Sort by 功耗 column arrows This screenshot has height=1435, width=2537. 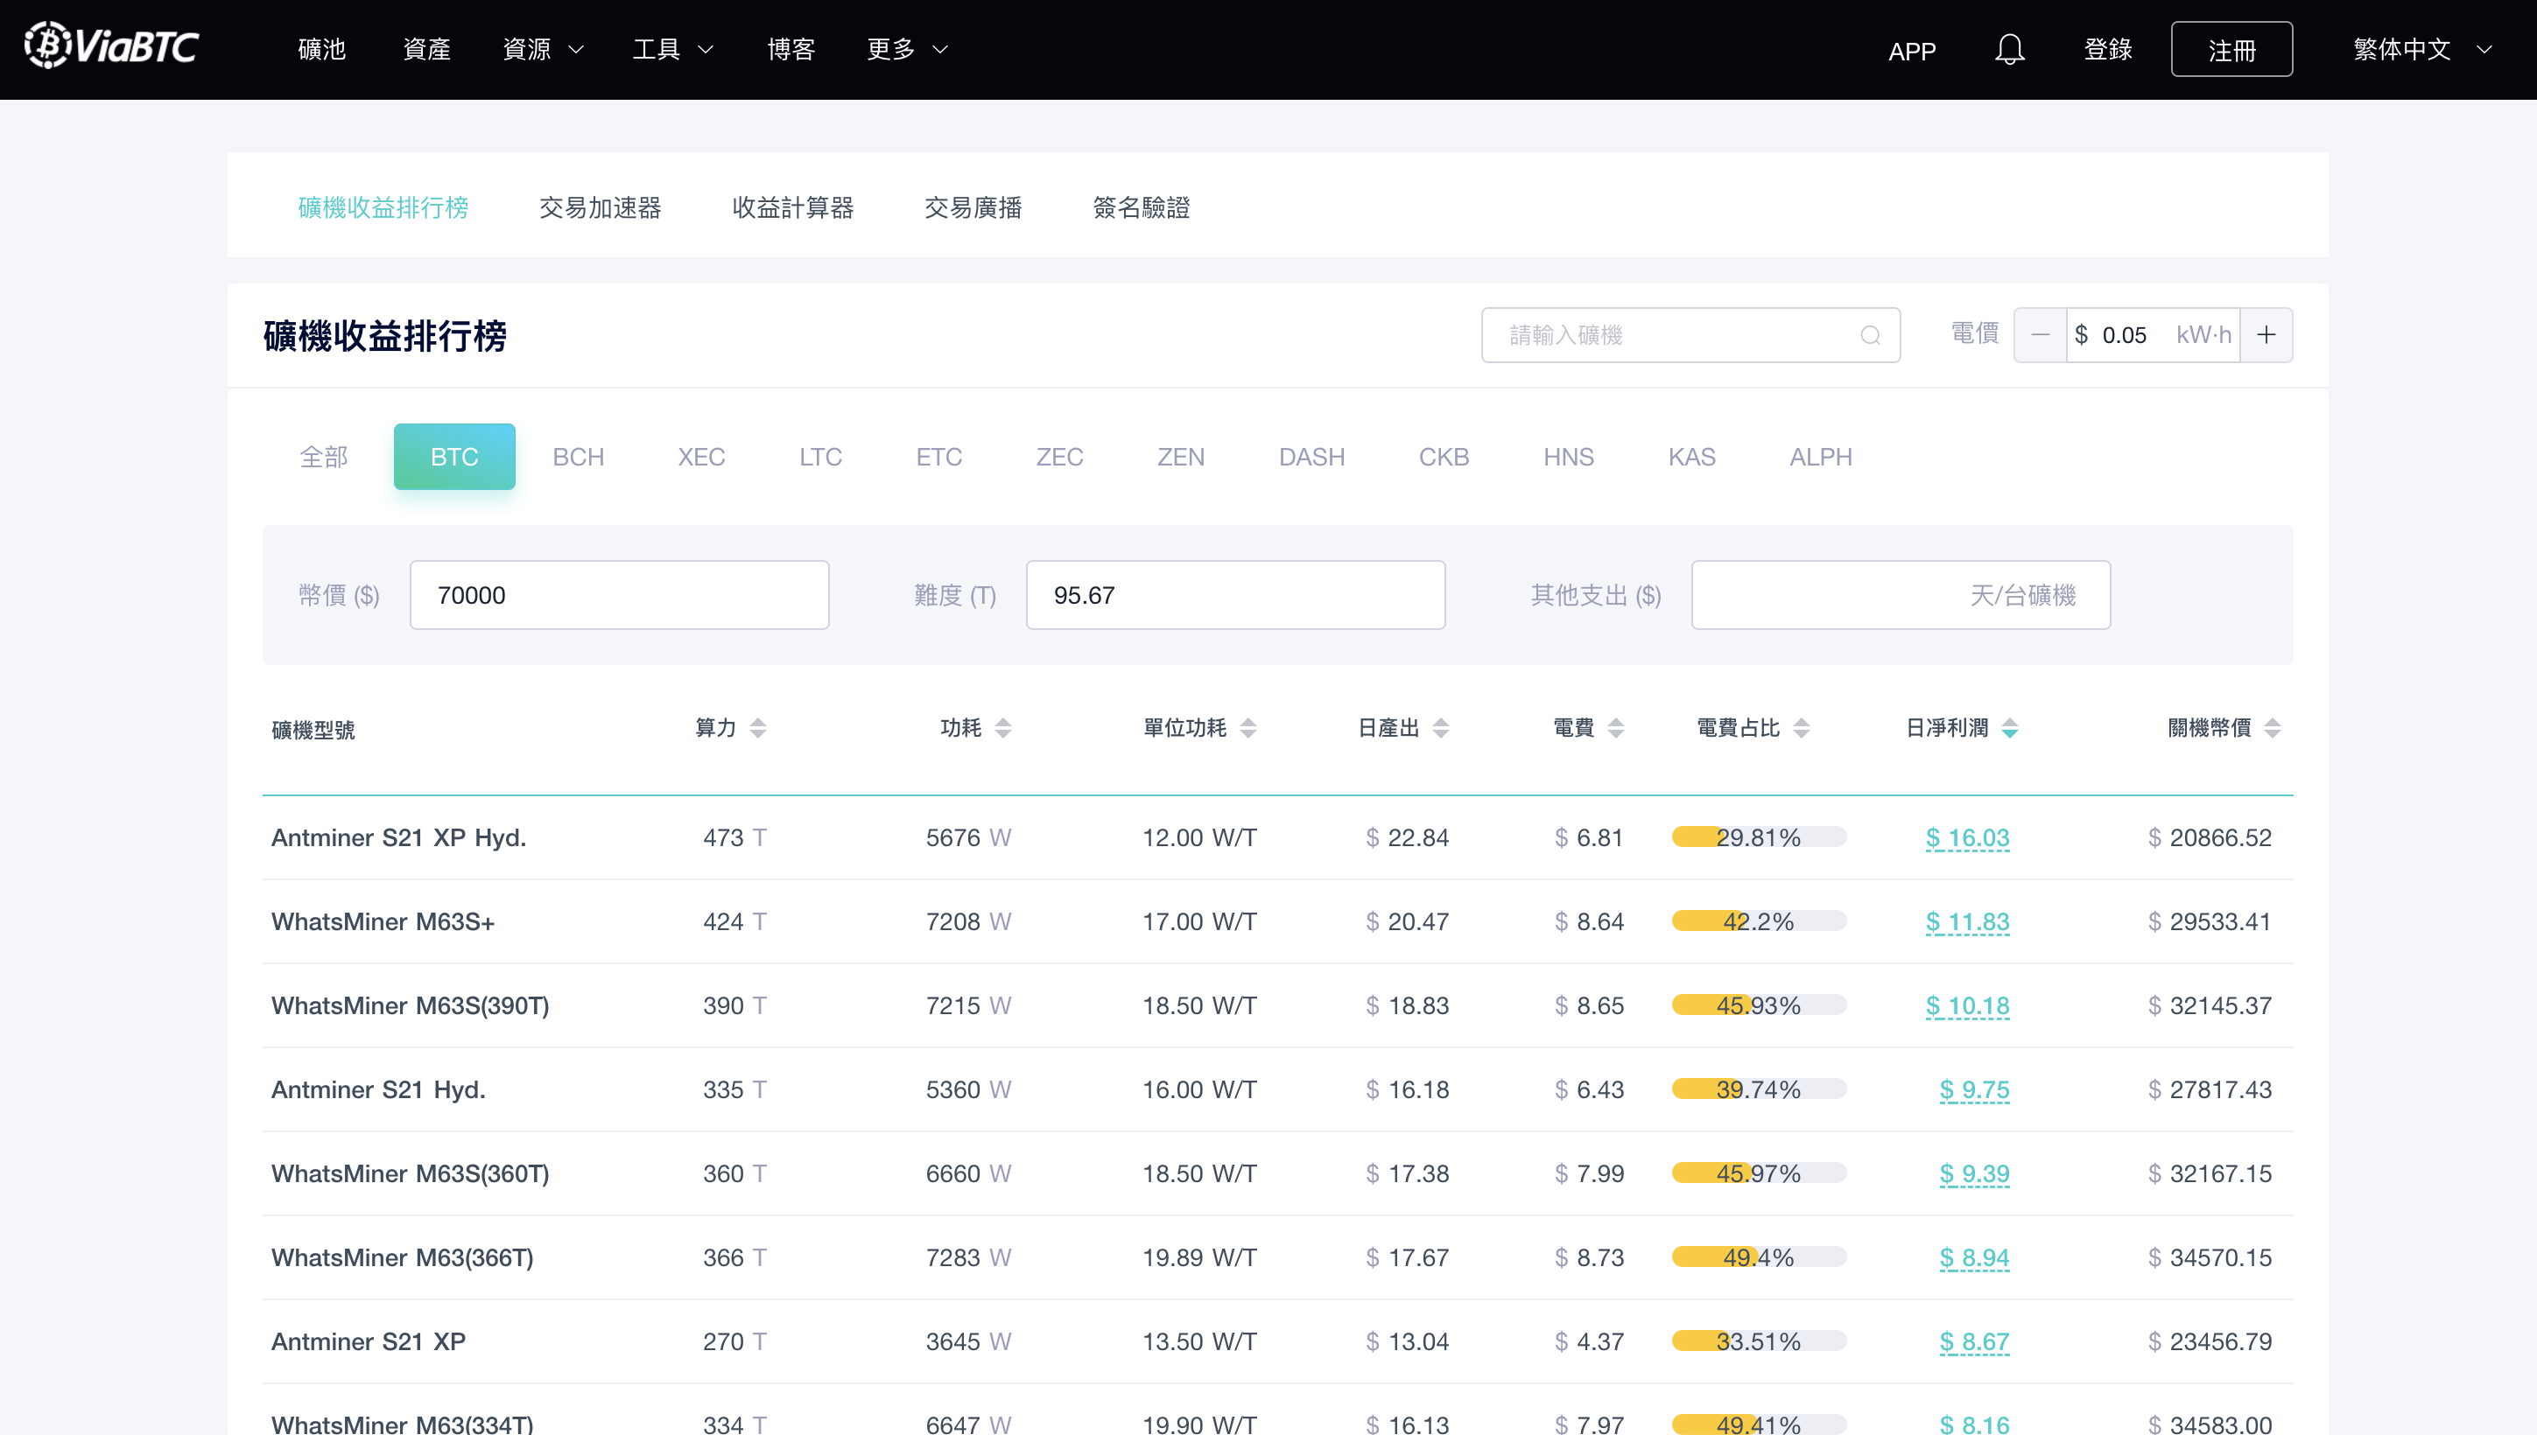(x=1002, y=728)
